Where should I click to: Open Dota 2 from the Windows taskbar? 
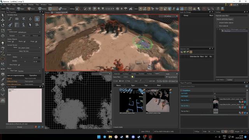click(150, 137)
